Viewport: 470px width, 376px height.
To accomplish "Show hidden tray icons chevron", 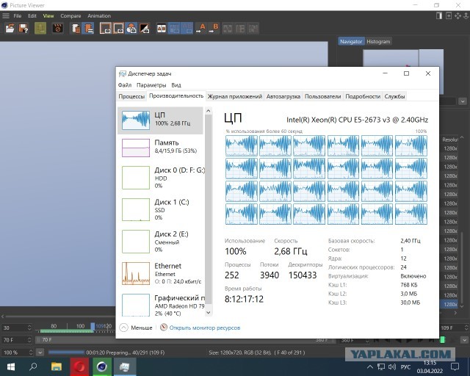I will 370,366.
